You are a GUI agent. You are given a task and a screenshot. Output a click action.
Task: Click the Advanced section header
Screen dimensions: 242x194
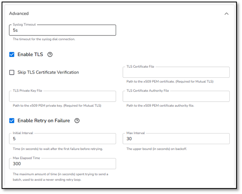tap(19, 14)
